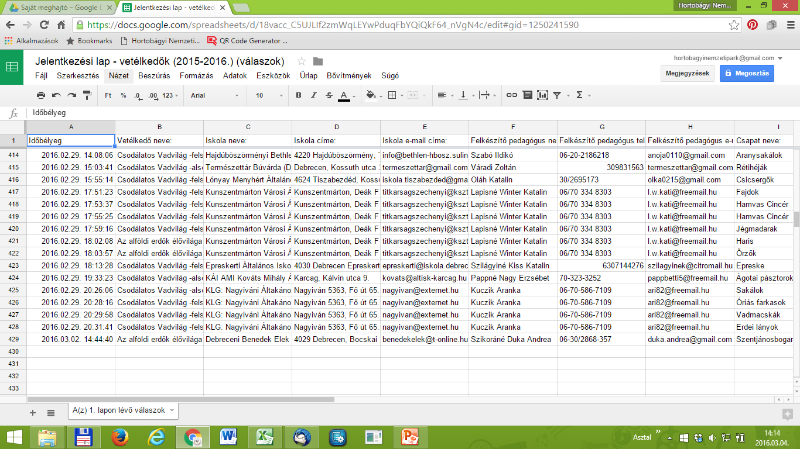Click the browser back arrow

(x=11, y=25)
